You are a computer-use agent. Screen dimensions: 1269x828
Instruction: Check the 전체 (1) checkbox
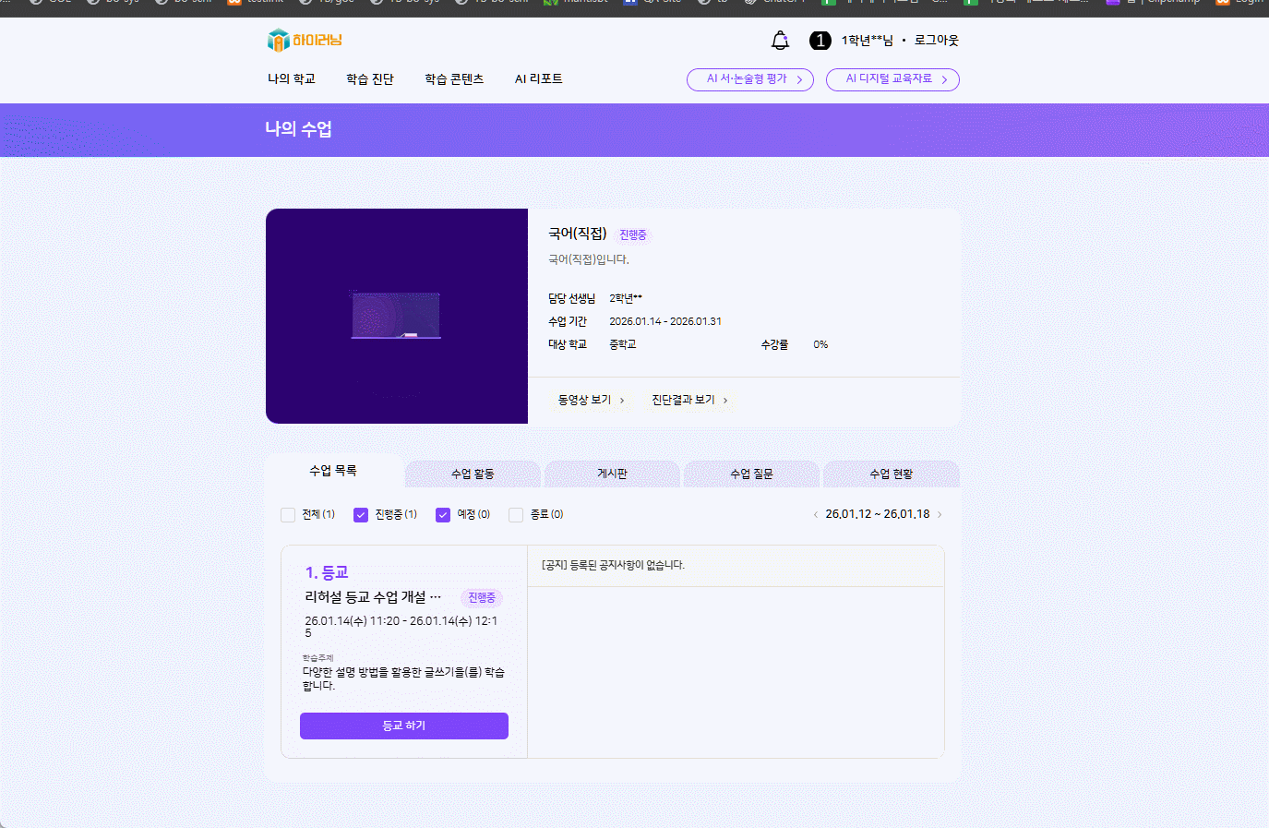pos(288,515)
